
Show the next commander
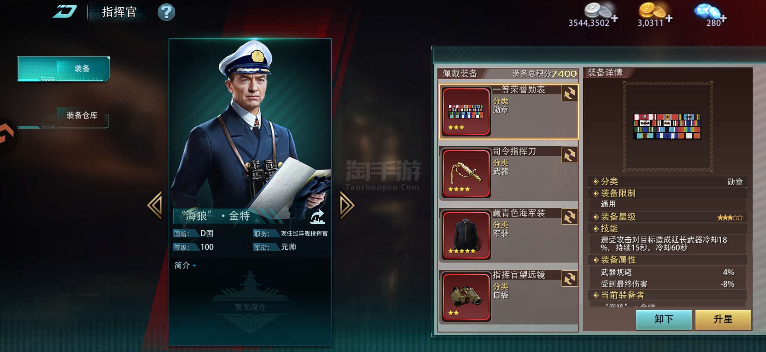point(347,205)
